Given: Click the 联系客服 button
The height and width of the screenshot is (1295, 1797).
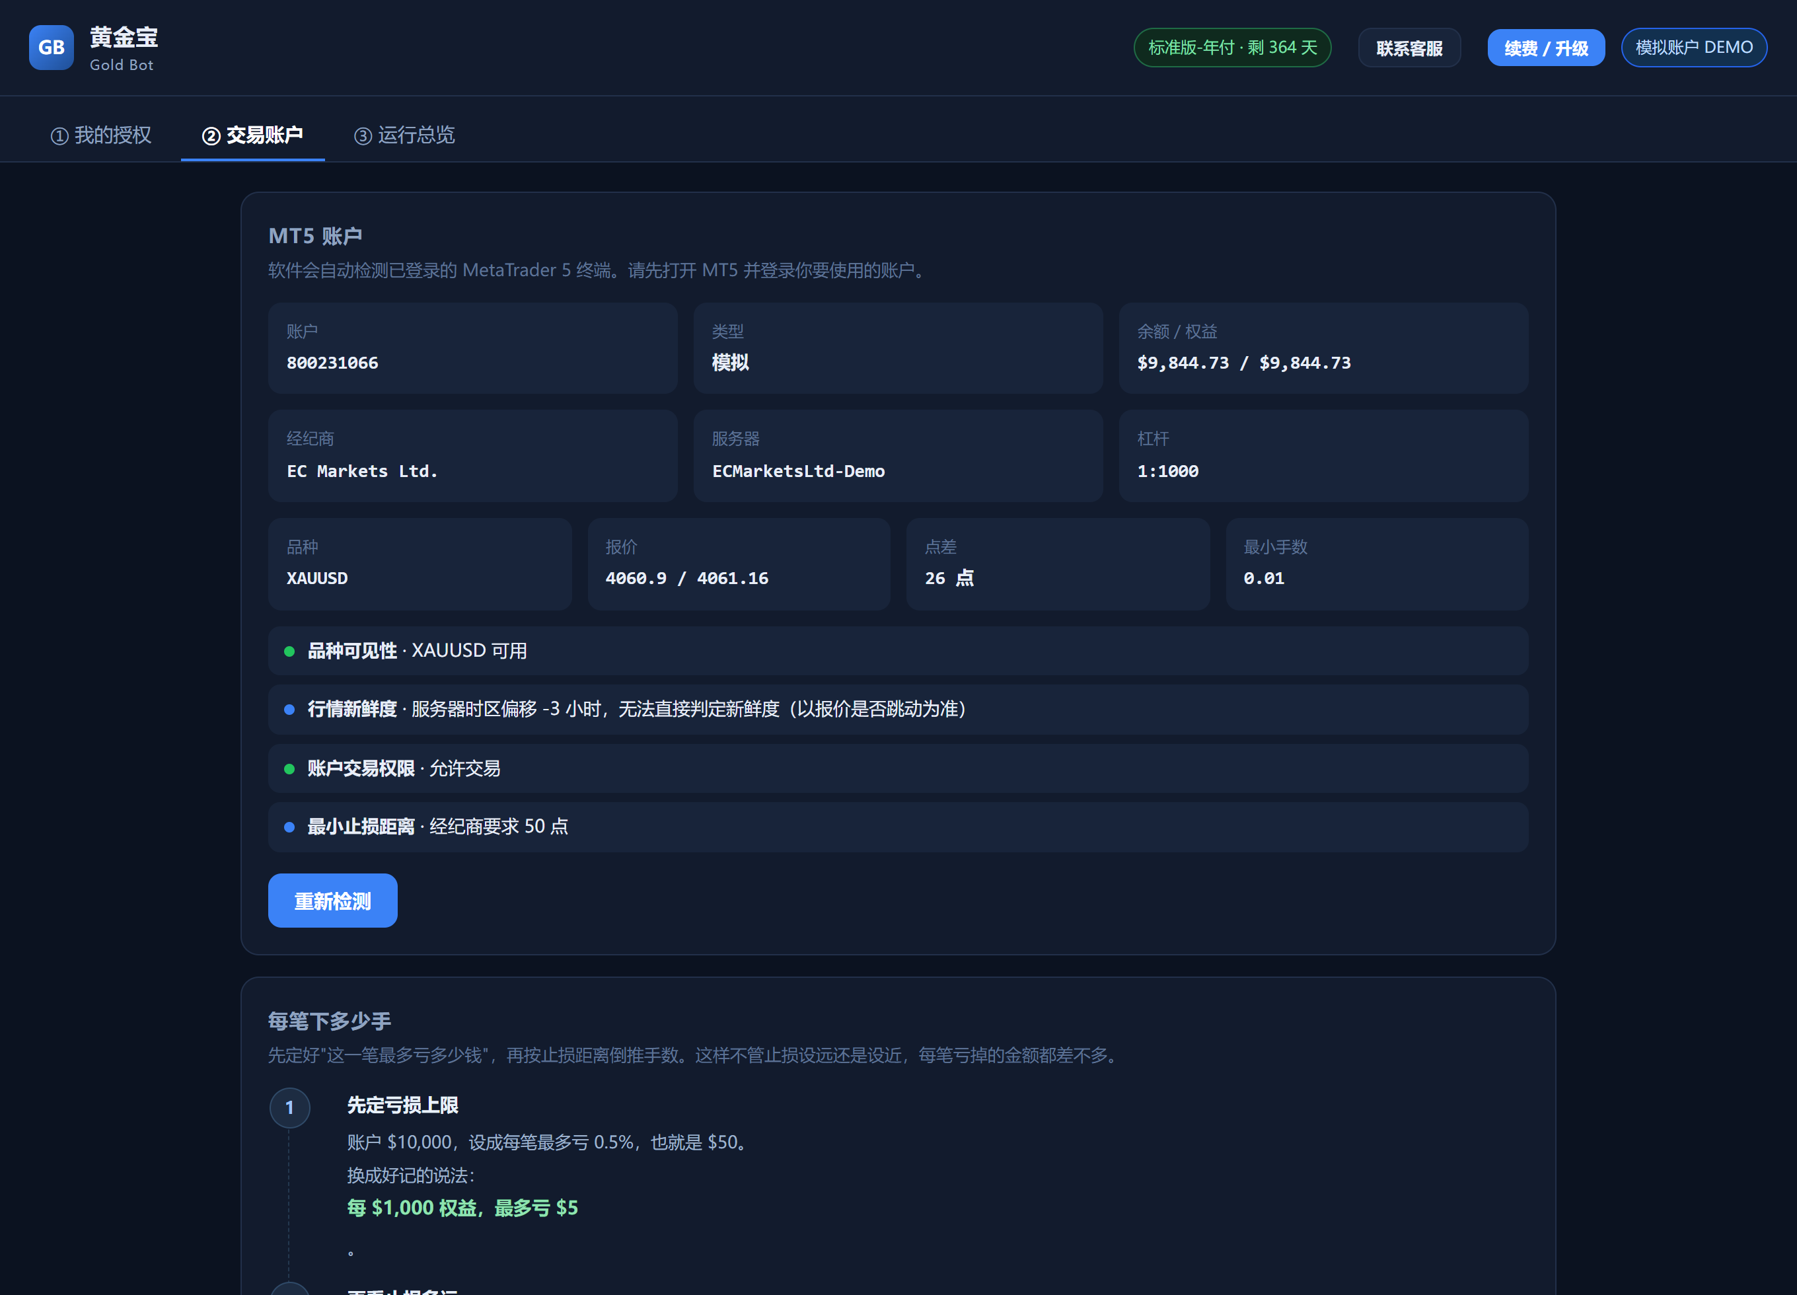Looking at the screenshot, I should pos(1409,48).
